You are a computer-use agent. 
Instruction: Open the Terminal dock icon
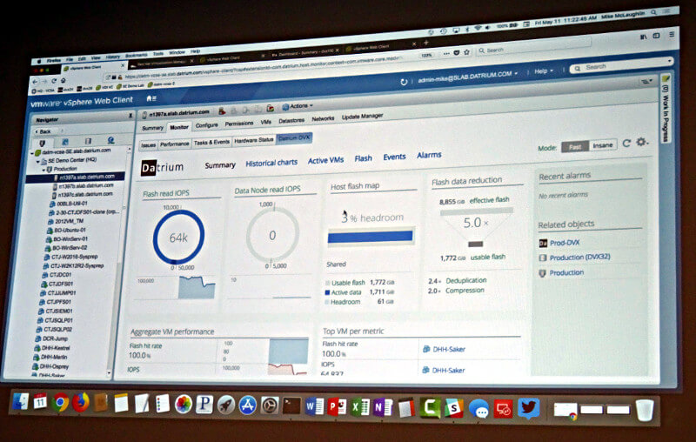coord(291,406)
